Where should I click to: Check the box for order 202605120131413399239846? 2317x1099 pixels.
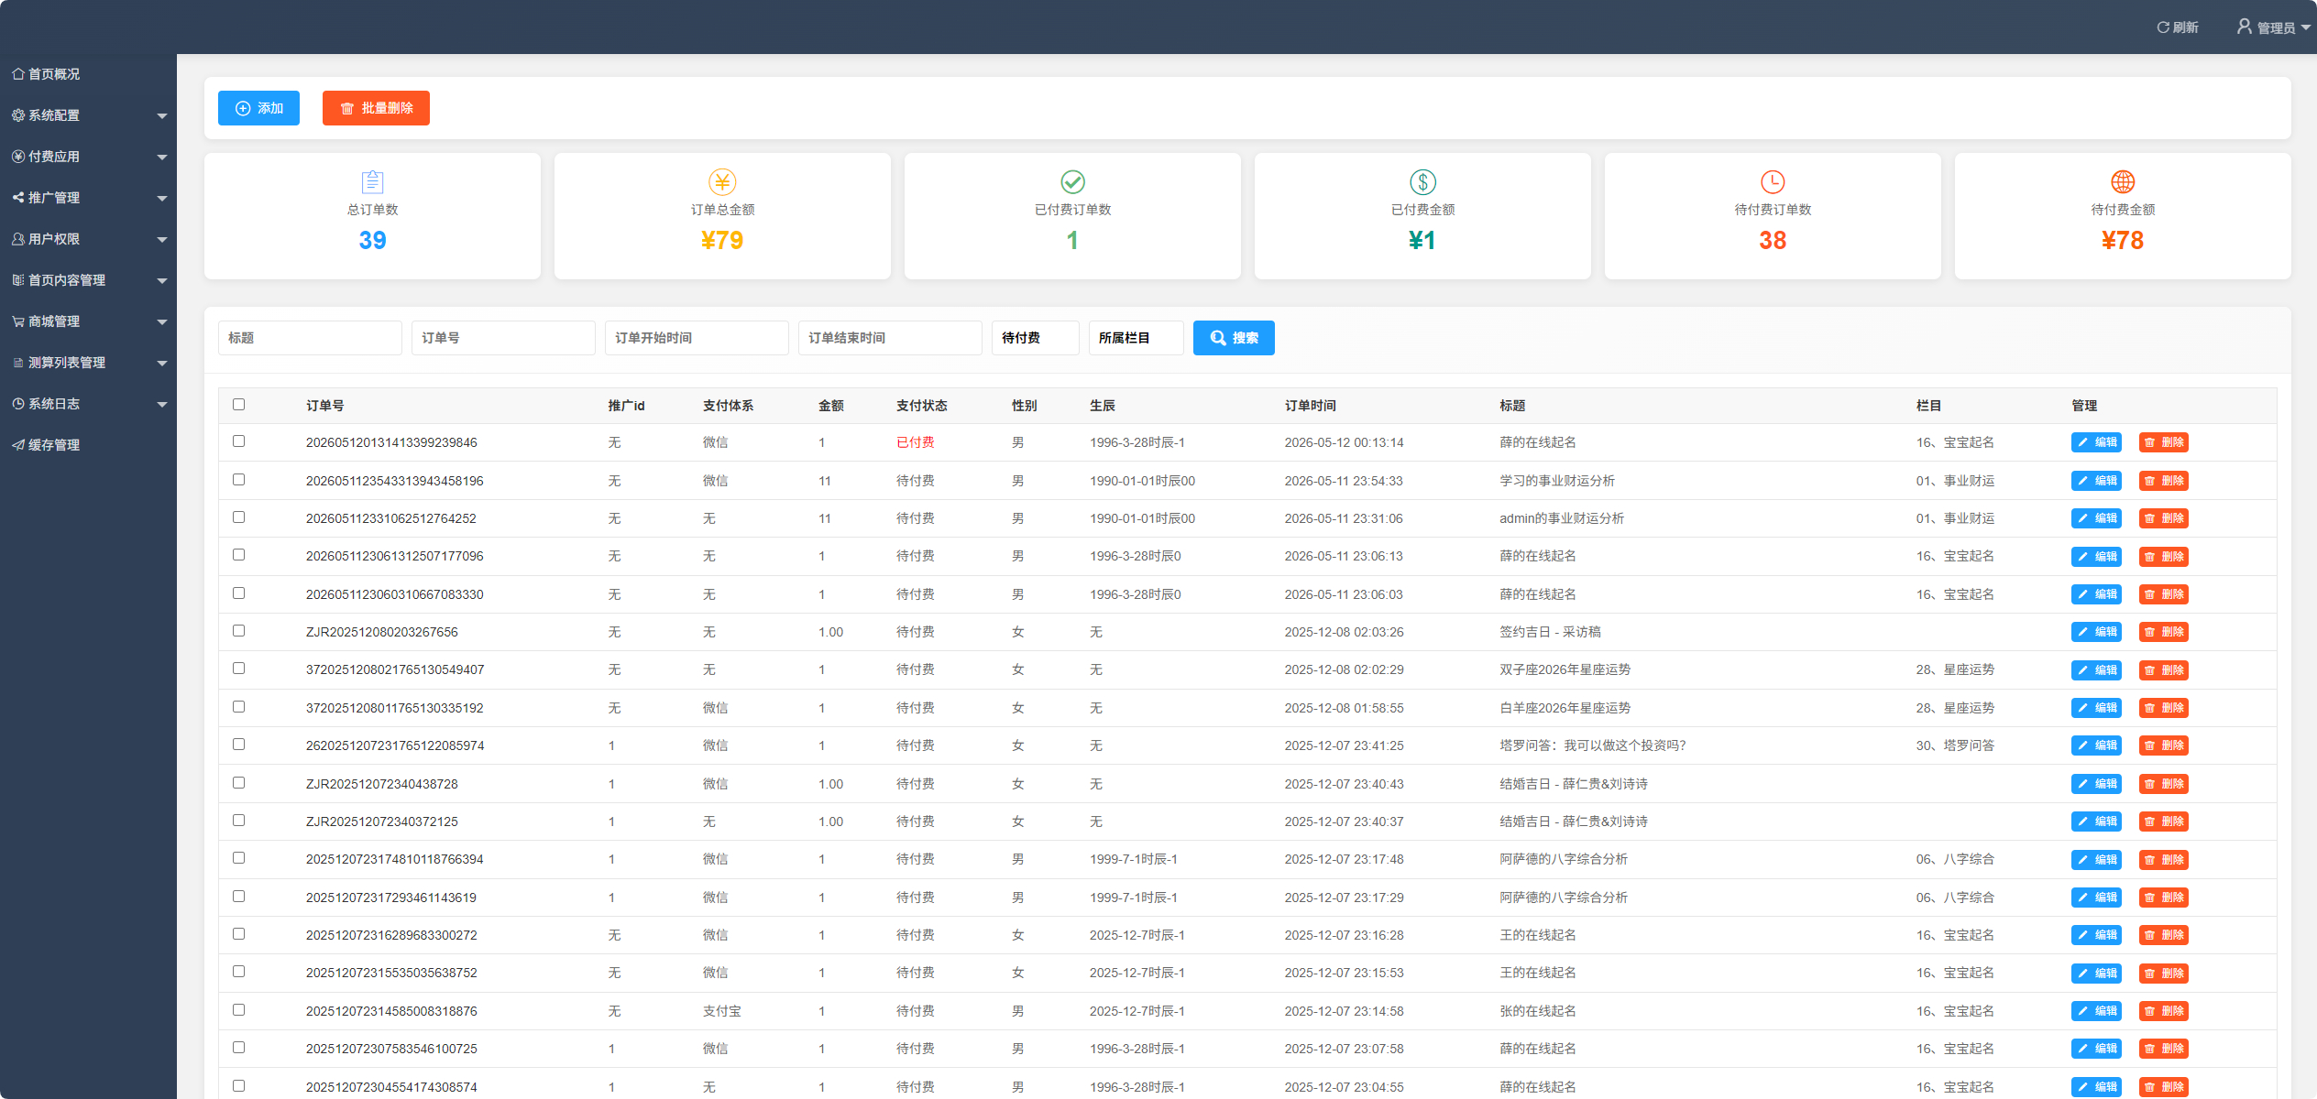[x=239, y=441]
